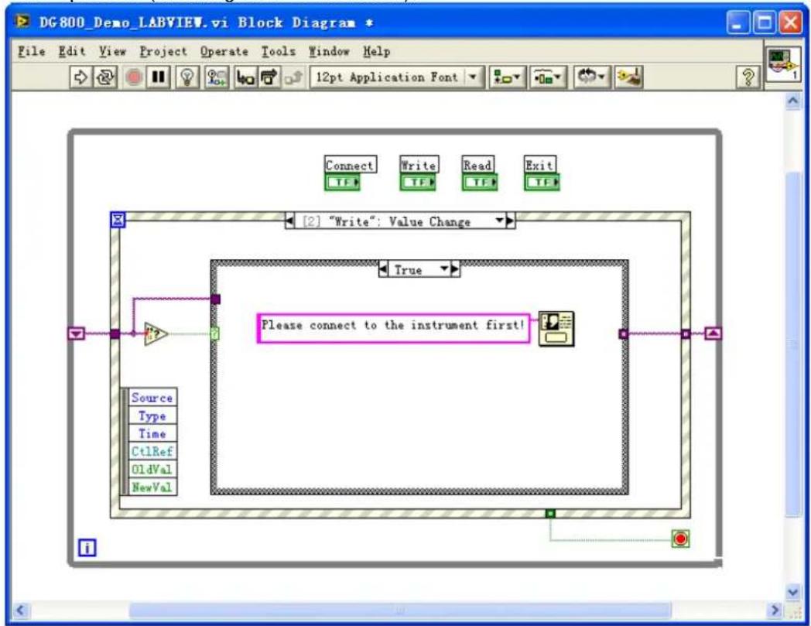Click the Context Help question mark button
The image size is (811, 626).
point(748,77)
